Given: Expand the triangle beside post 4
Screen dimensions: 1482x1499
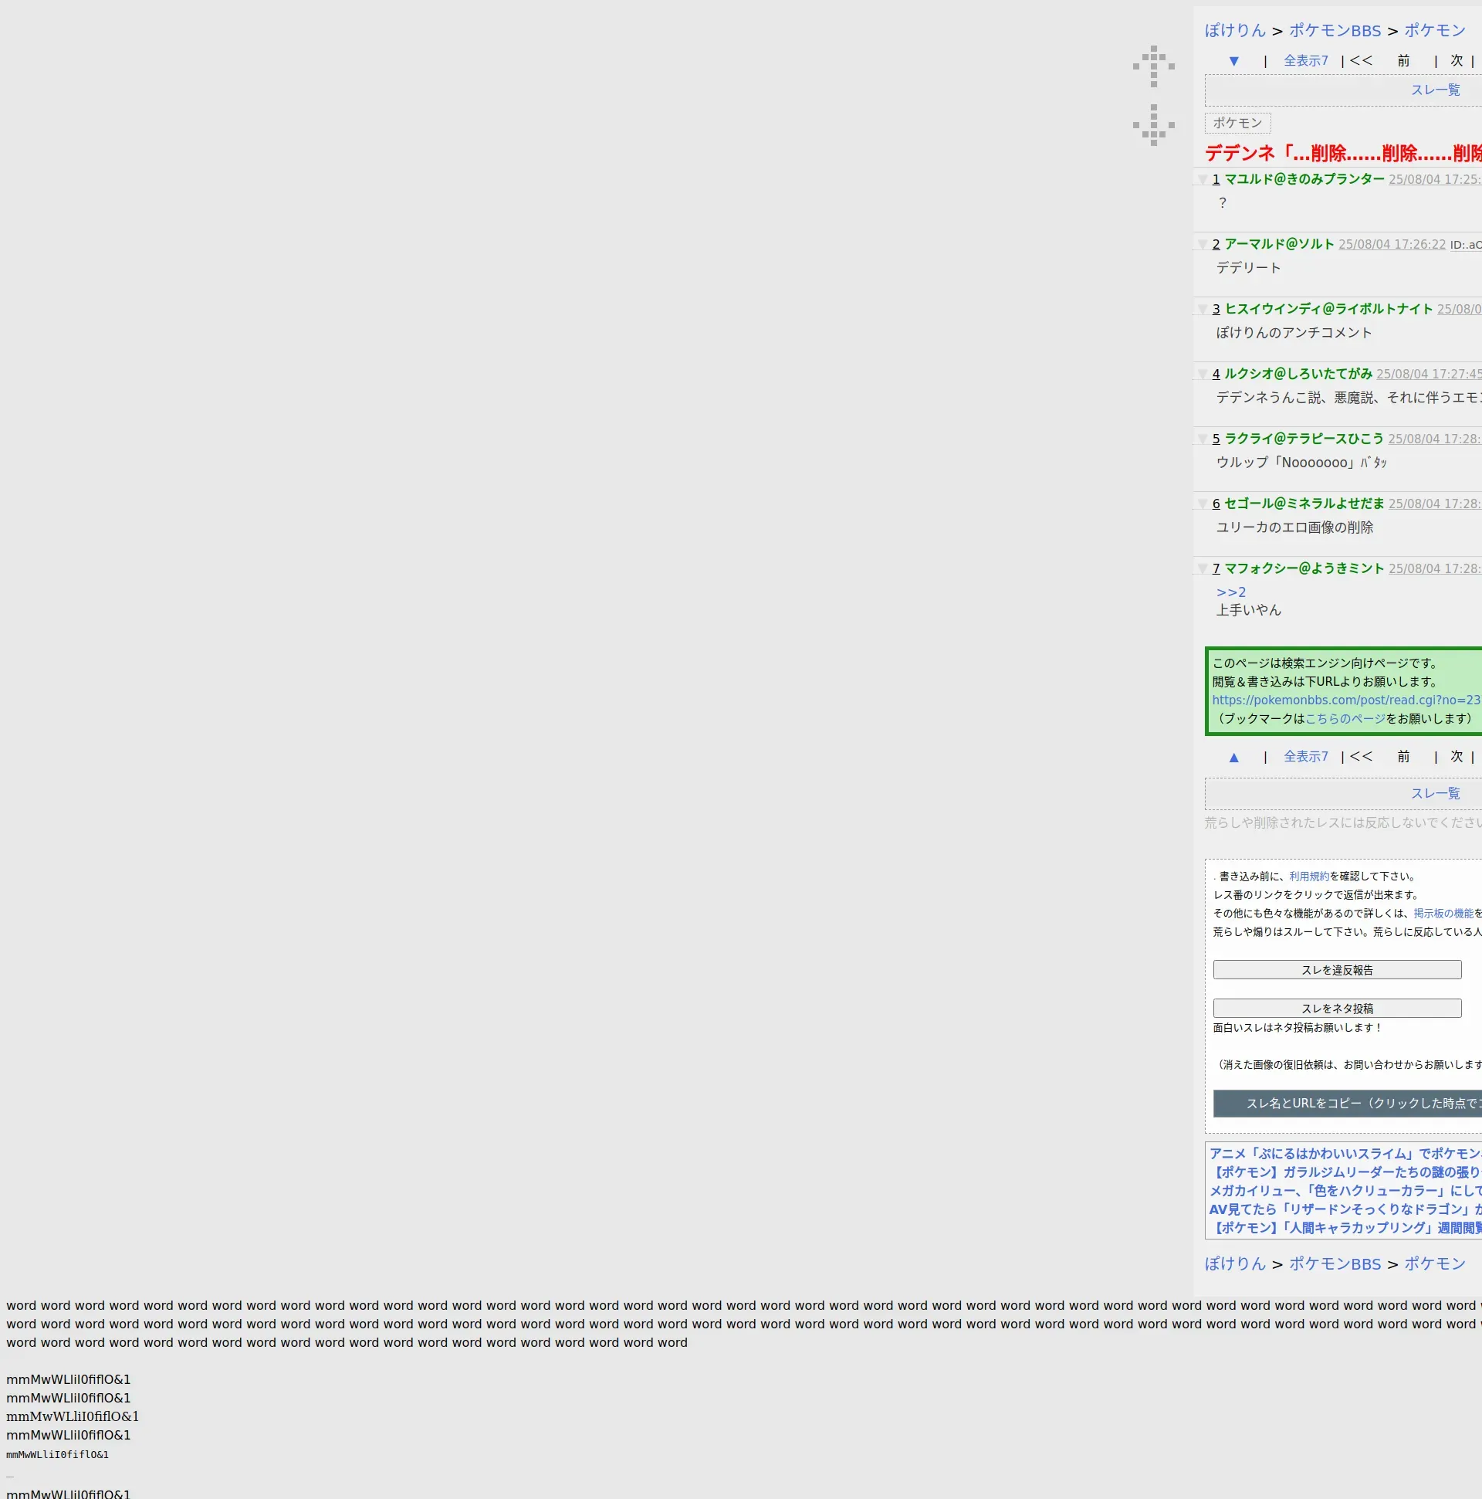Looking at the screenshot, I should pos(1202,375).
